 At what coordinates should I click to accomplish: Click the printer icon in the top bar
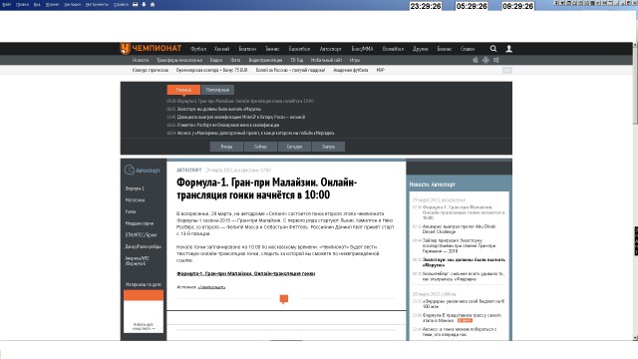[x=136, y=4]
